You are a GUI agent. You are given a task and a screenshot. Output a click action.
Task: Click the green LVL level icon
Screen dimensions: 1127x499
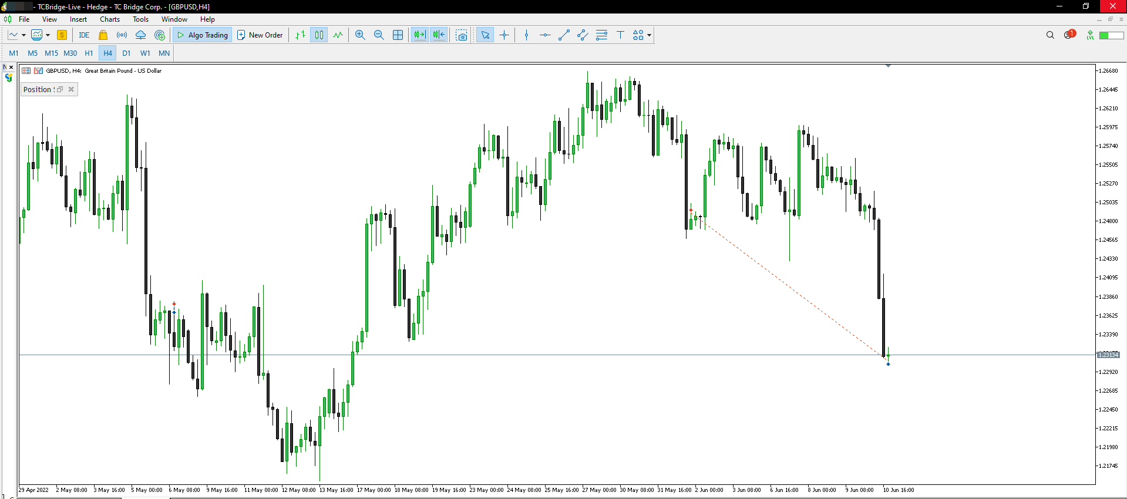[1090, 35]
